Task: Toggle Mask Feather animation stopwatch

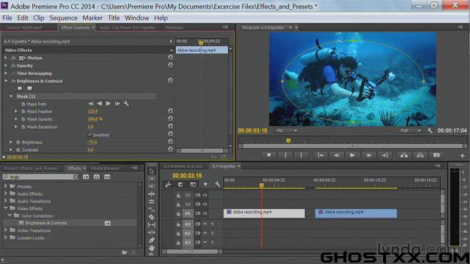Action: pos(23,112)
